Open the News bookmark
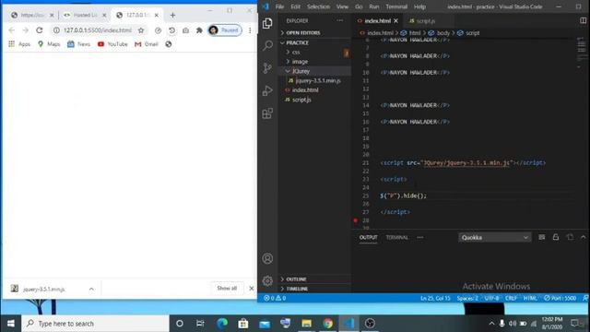This screenshot has width=590, height=332. (x=78, y=44)
